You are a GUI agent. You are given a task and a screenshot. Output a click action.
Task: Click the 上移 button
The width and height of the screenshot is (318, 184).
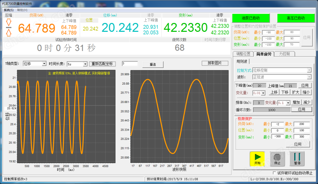[274, 92]
